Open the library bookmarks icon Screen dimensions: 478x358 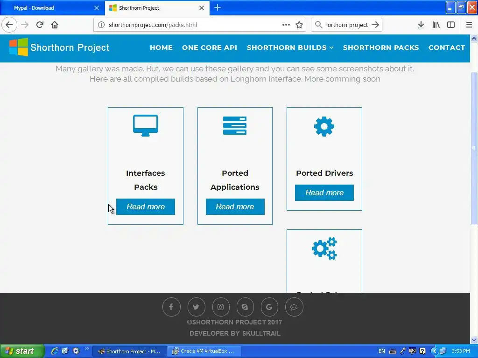pyautogui.click(x=436, y=25)
